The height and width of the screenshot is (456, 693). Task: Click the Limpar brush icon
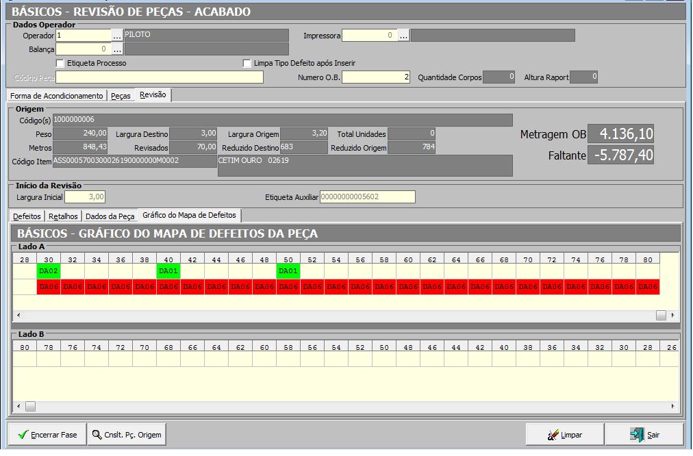click(553, 435)
